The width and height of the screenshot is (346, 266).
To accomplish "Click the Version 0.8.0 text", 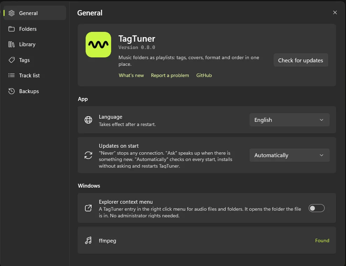I will coord(137,48).
